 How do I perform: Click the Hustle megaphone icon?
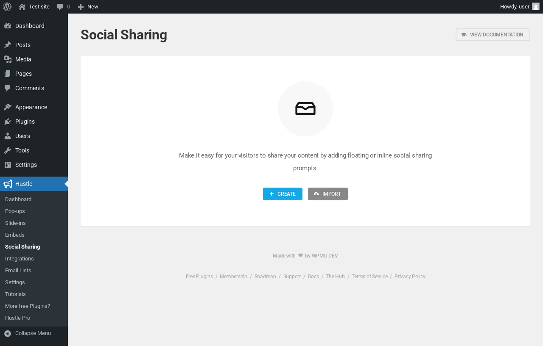[x=8, y=184]
